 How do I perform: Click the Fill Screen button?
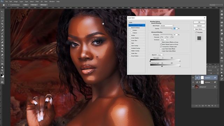pyautogui.click(x=43, y=5)
